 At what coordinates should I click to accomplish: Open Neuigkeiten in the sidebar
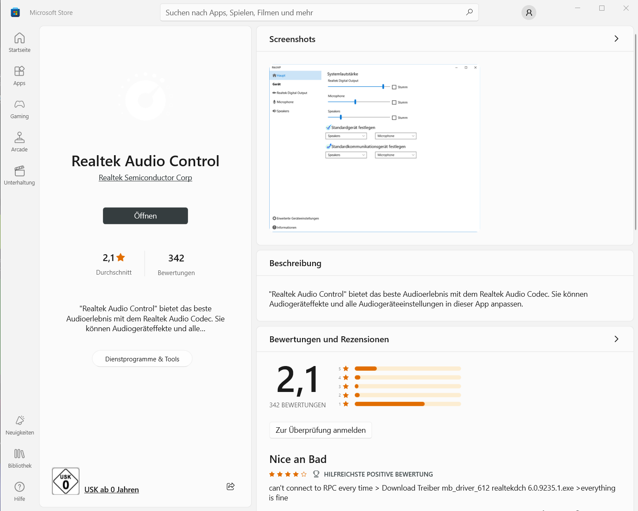(x=20, y=425)
